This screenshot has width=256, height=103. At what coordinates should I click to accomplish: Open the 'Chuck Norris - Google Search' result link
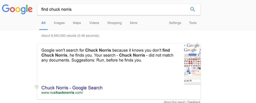[x=72, y=88]
